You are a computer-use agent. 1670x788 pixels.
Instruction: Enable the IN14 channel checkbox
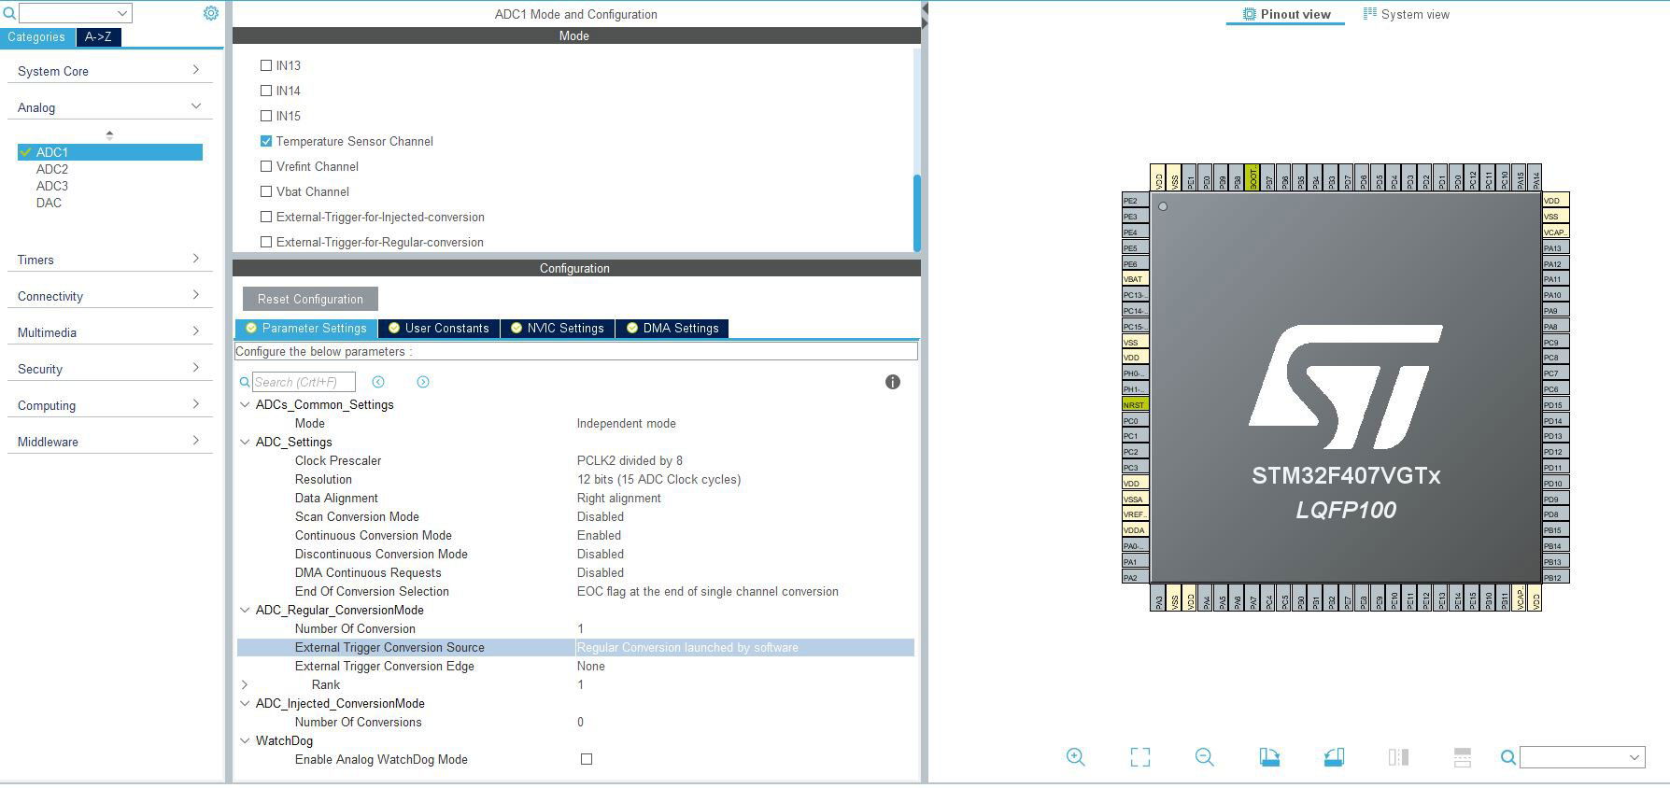pyautogui.click(x=266, y=91)
